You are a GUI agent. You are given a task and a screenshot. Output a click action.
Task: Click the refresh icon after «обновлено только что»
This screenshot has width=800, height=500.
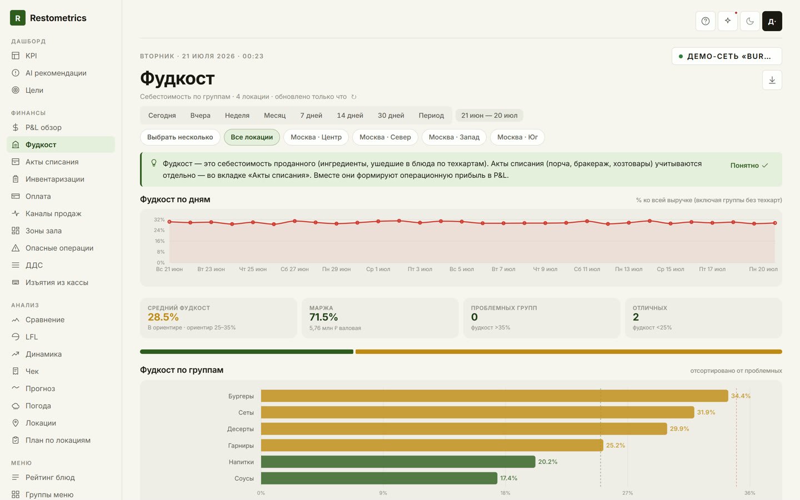[354, 97]
